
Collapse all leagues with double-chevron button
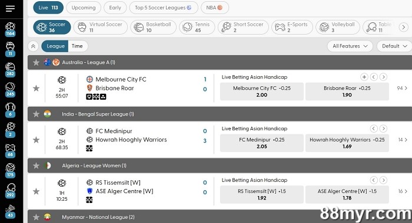[x=34, y=46]
